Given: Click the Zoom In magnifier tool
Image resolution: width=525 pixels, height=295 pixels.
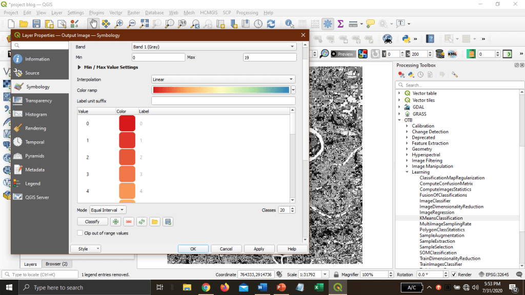Looking at the screenshot, I should [119, 24].
